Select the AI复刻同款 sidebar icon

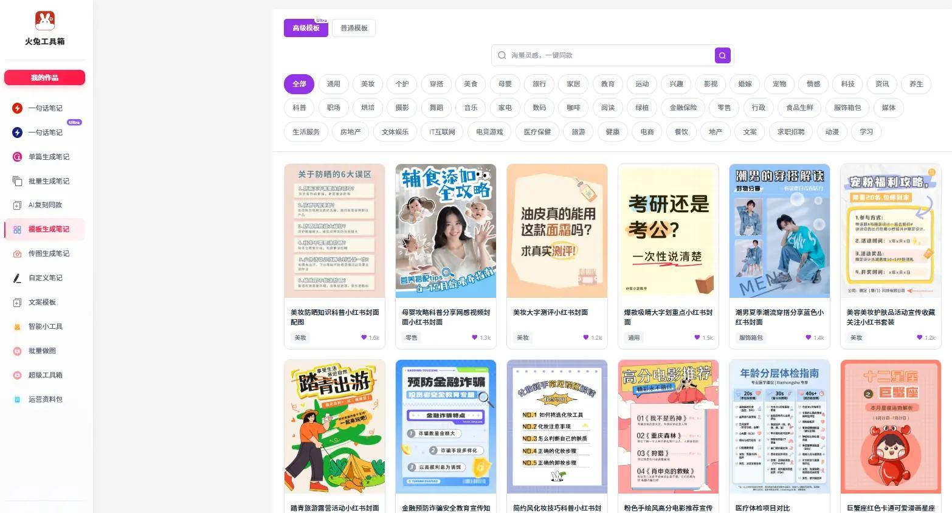click(x=18, y=205)
